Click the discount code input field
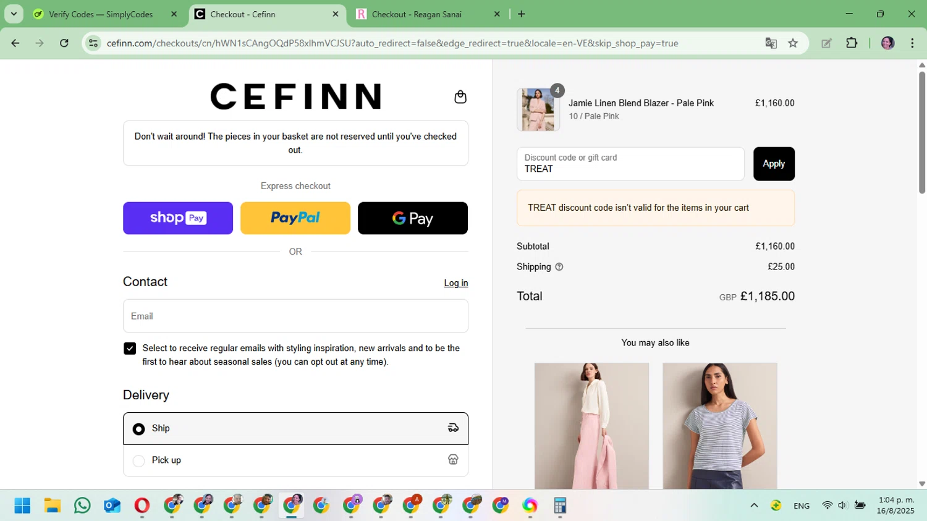 630,164
